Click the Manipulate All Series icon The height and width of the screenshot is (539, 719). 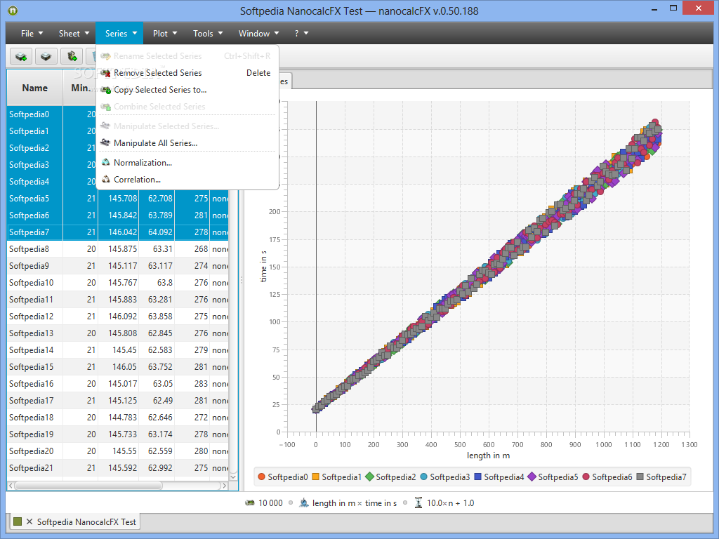[105, 143]
